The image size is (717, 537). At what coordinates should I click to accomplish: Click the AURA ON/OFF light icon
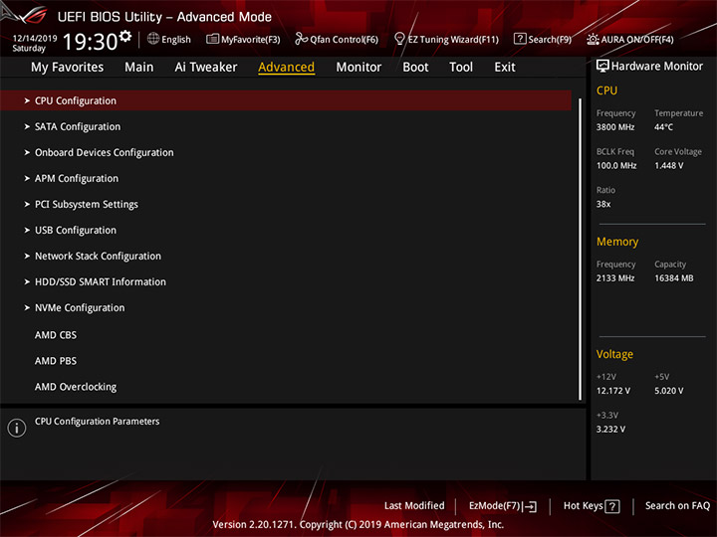593,39
